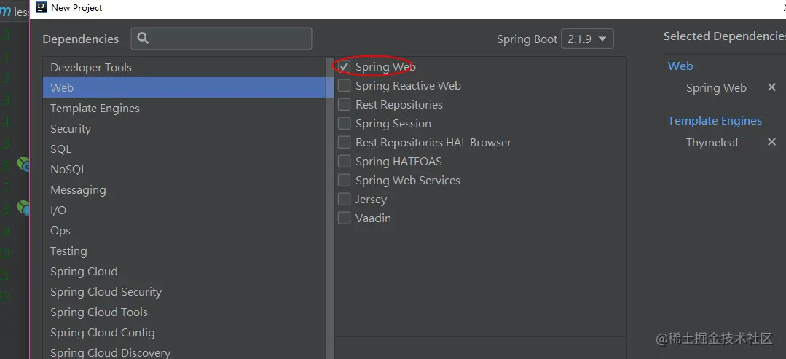Enable the Spring Reactive Web checkbox
Screen dimensions: 786x359
click(344, 86)
